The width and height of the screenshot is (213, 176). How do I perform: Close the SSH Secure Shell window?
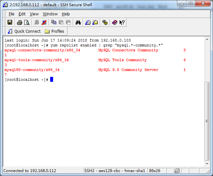click(203, 4)
